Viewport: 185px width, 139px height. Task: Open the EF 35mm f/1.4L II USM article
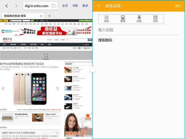click(18, 133)
